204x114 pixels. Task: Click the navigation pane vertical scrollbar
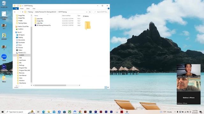click(x=31, y=54)
